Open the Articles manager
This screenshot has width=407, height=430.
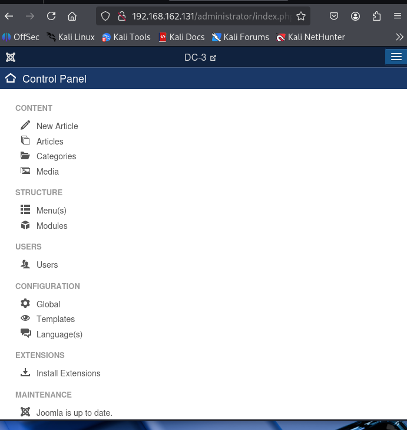pyautogui.click(x=50, y=142)
